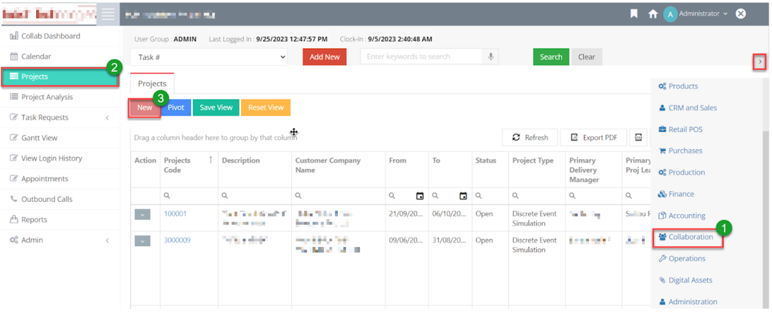Click the circled X icon in header
The width and height of the screenshot is (772, 314).
point(741,14)
